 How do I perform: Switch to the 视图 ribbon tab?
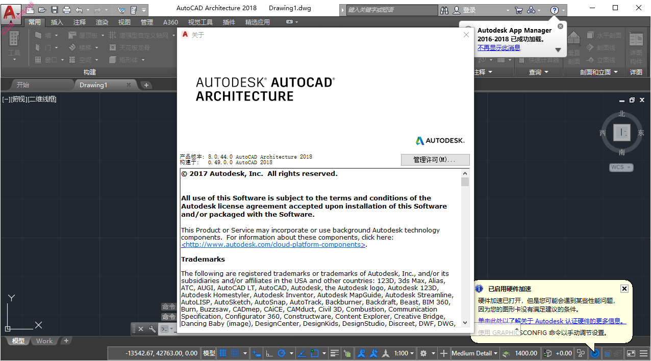124,22
